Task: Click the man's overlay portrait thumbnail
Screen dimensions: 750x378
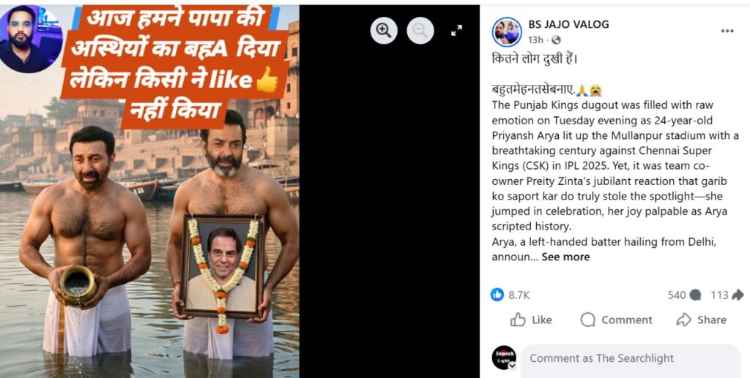Action: (x=31, y=39)
